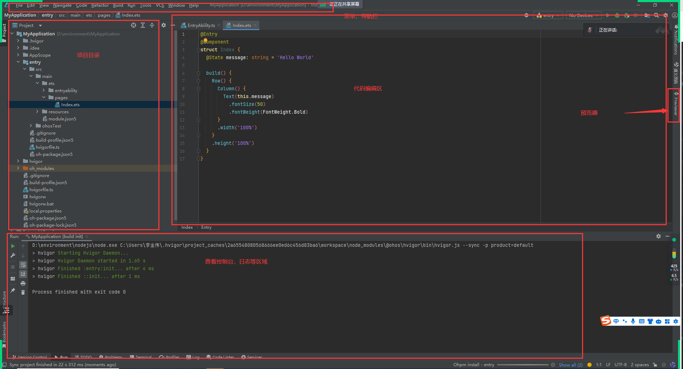Open Project Structure icon in toolbar
The image size is (683, 369).
[647, 15]
